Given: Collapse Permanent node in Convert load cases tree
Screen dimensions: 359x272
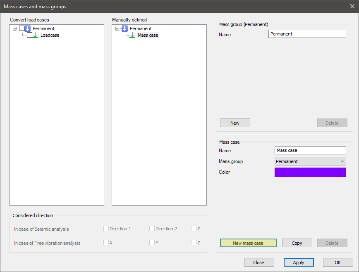Looking at the screenshot, I should coord(14,28).
